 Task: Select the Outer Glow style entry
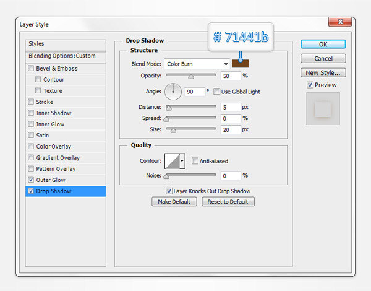tap(51, 180)
